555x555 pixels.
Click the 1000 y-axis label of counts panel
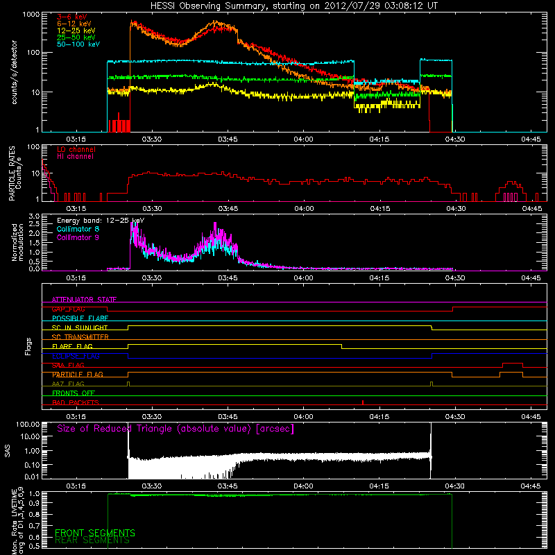[31, 15]
